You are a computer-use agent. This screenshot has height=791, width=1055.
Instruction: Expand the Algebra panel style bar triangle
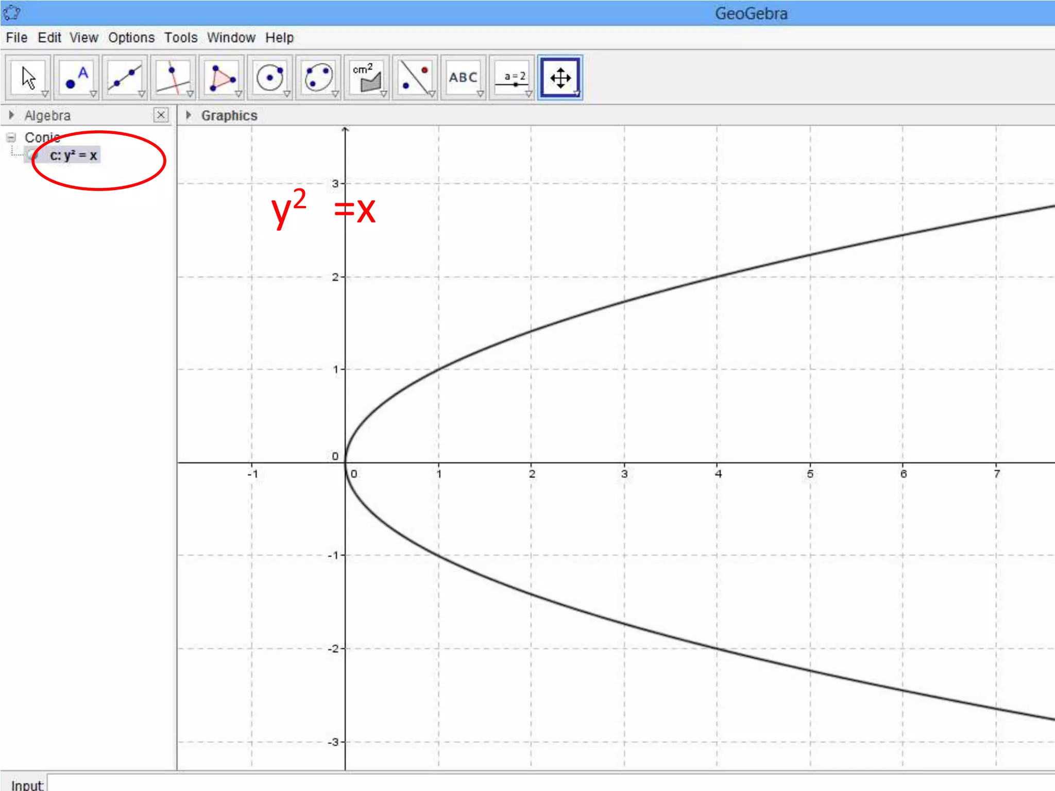pos(11,115)
